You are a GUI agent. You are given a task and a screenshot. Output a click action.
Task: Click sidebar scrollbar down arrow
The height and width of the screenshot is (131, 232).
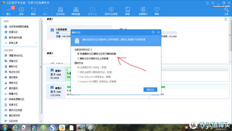pos(41,121)
